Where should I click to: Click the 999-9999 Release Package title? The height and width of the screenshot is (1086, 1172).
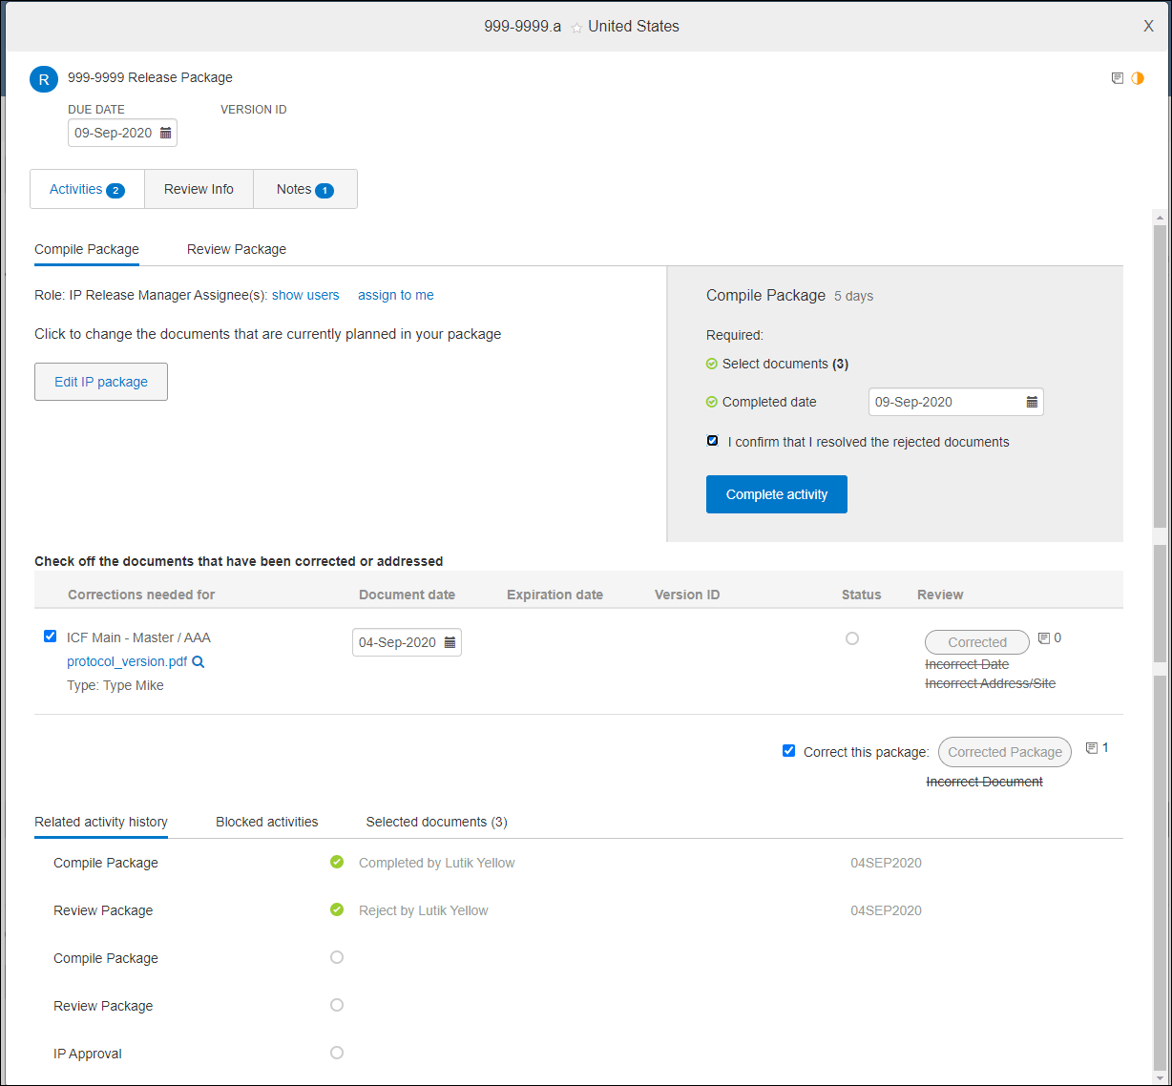point(150,77)
